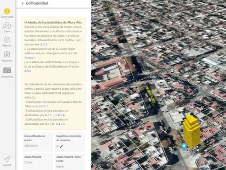The height and width of the screenshot is (170, 226).
Task: Open article 6.4.3.5 link
Action: [60, 124]
